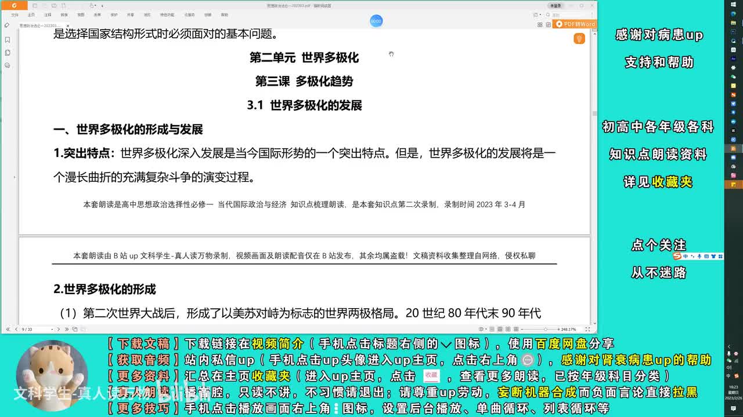
Task: Switch to the 保护 ribbon tab
Action: click(114, 15)
